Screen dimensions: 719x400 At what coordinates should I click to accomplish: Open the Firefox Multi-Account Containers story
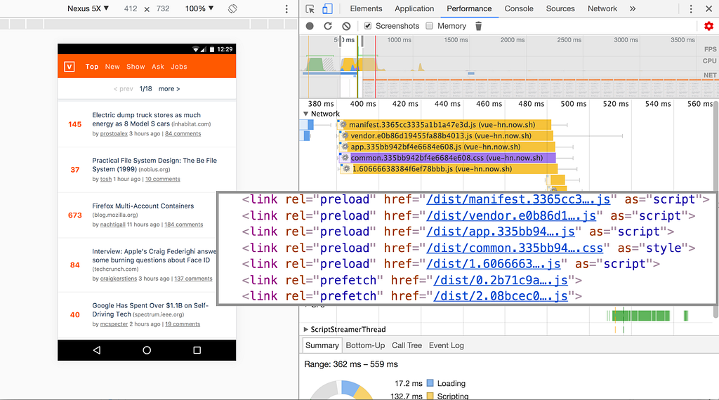coord(143,206)
